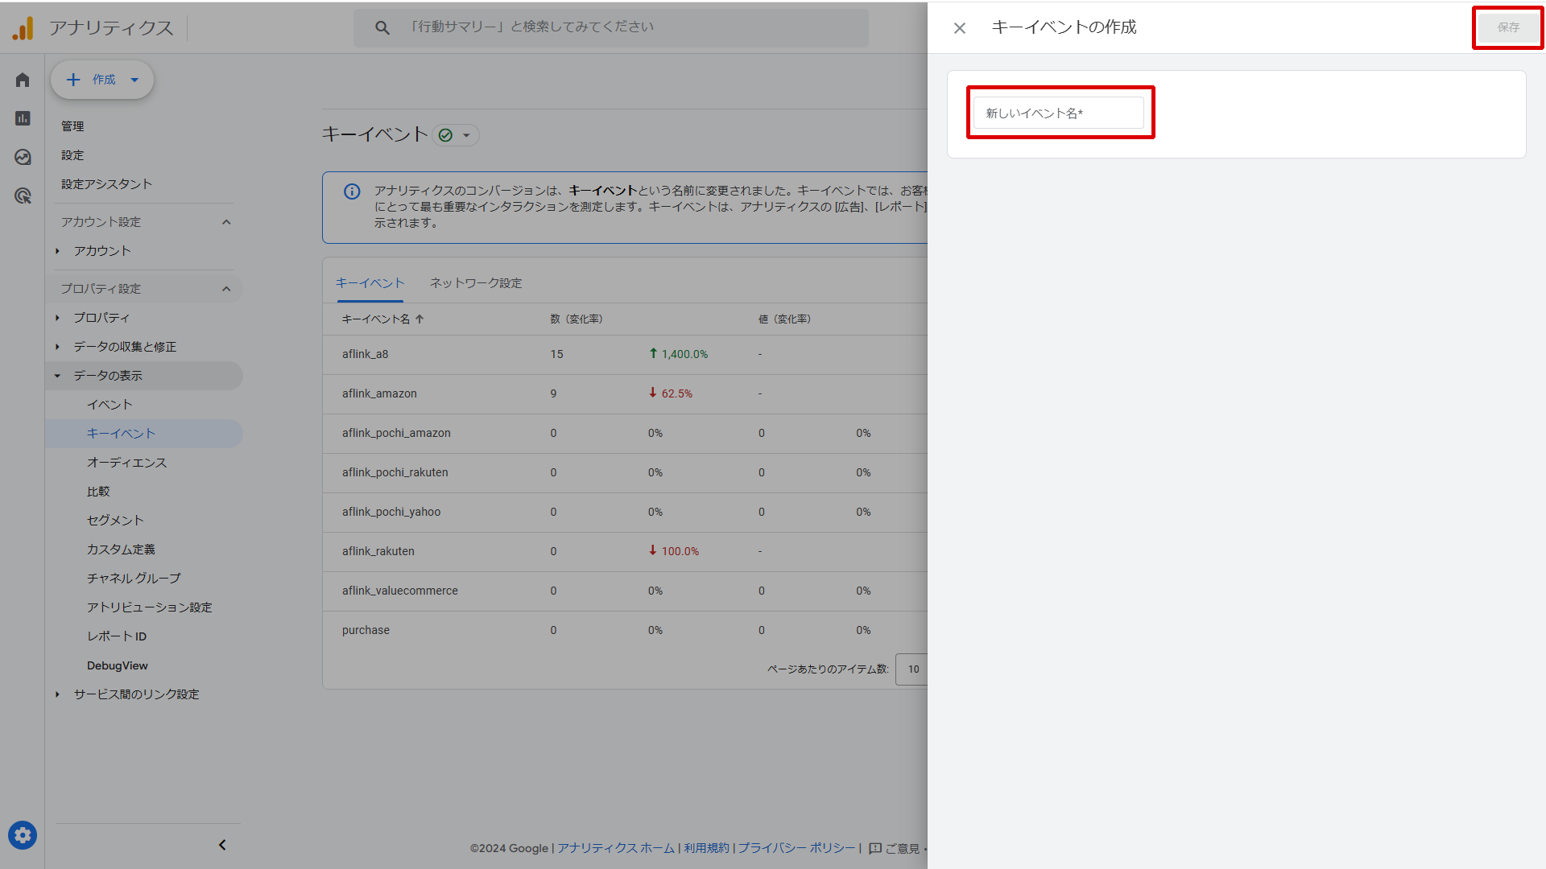Open the Explore icon in sidebar

tap(23, 157)
